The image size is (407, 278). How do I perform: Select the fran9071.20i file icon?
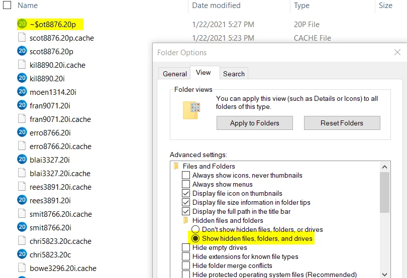[22, 105]
